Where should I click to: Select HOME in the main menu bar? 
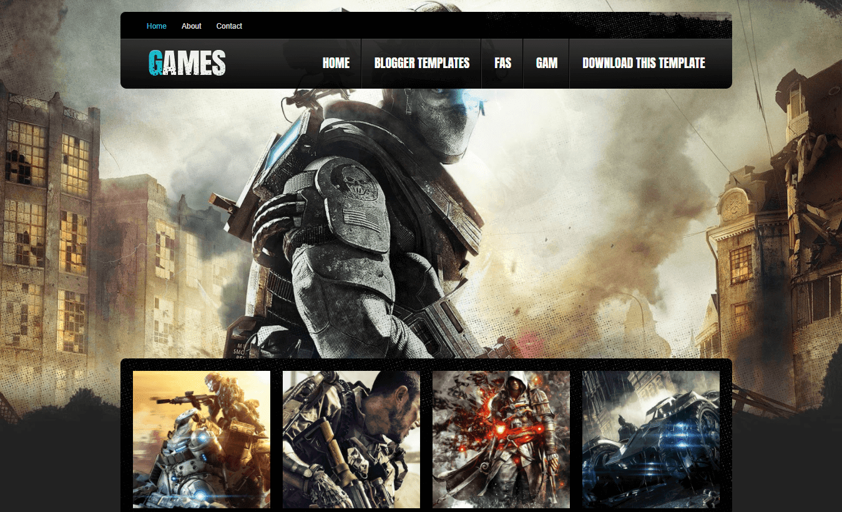pos(336,63)
